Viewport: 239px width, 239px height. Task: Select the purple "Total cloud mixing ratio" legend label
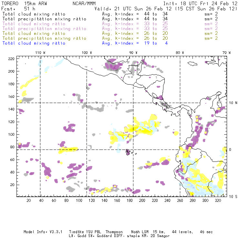pos(34,24)
